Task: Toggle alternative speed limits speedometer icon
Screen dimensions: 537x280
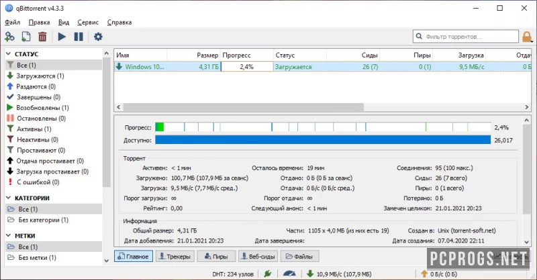Action: tap(289, 273)
